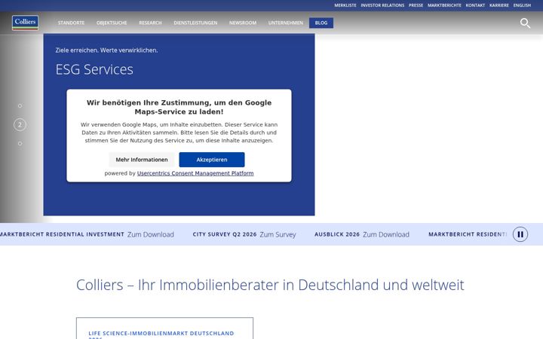The width and height of the screenshot is (543, 339).
Task: Open the Kontakt link
Action: (x=475, y=5)
